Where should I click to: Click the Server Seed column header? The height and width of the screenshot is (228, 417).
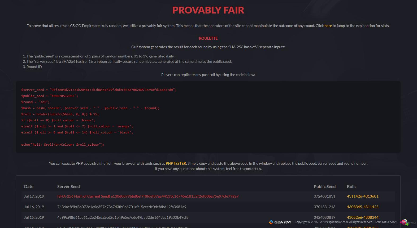click(x=68, y=187)
